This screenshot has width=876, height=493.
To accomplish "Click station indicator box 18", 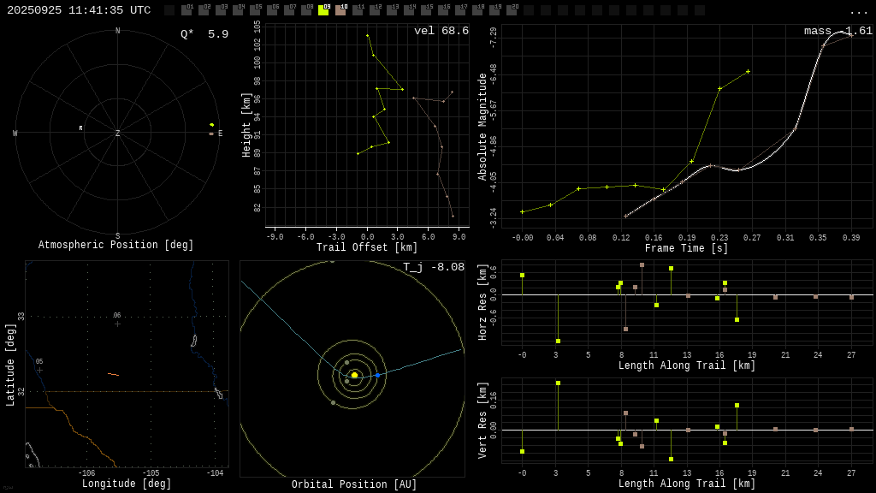I will 476,10.
